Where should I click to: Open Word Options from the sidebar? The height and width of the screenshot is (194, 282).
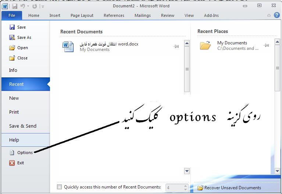coord(25,153)
